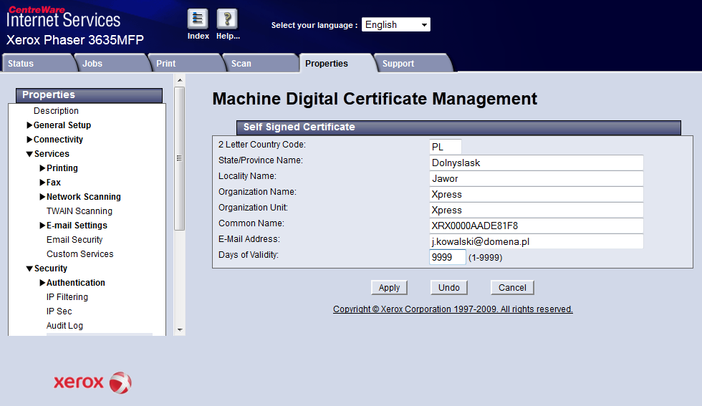
Task: Switch to the Scan tab
Action: pyautogui.click(x=261, y=63)
